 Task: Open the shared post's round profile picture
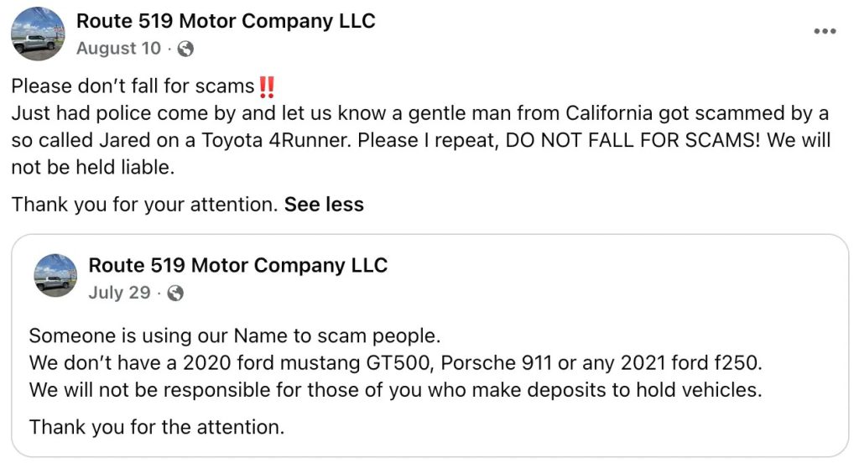point(56,276)
